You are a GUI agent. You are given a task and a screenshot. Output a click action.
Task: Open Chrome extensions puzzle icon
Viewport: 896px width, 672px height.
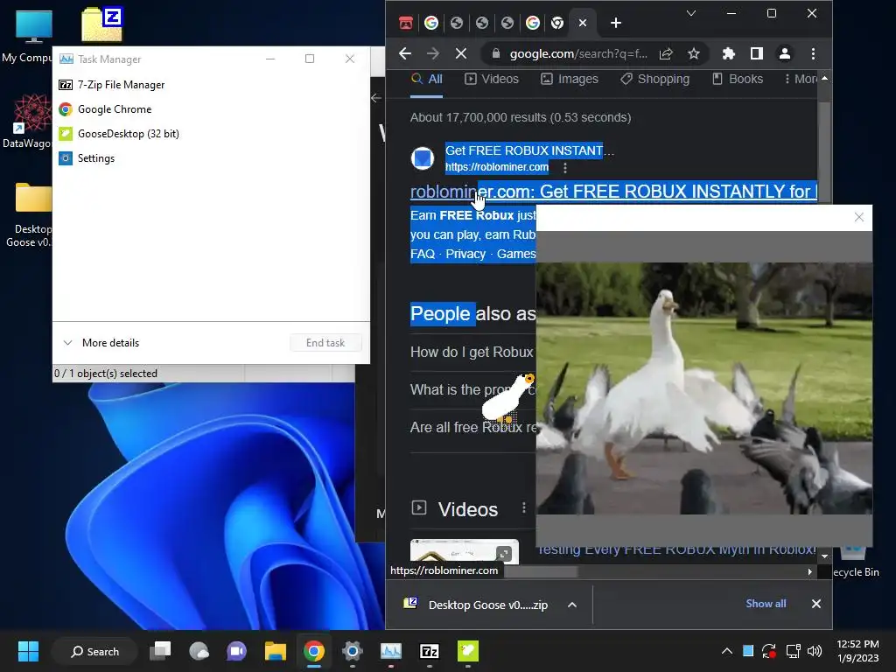click(x=728, y=53)
